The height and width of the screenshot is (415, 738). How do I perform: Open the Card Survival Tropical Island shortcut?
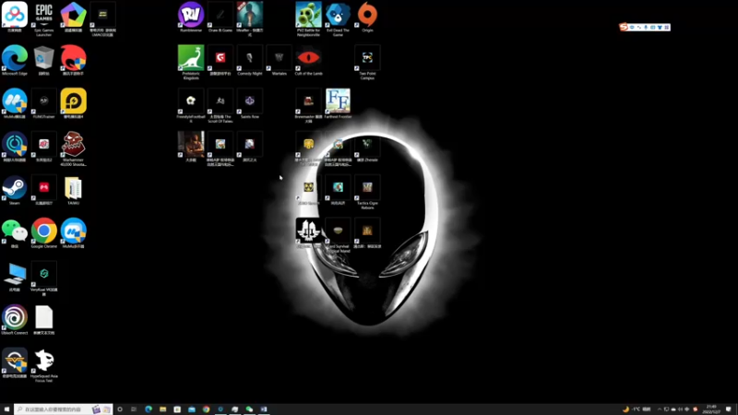[x=338, y=235]
